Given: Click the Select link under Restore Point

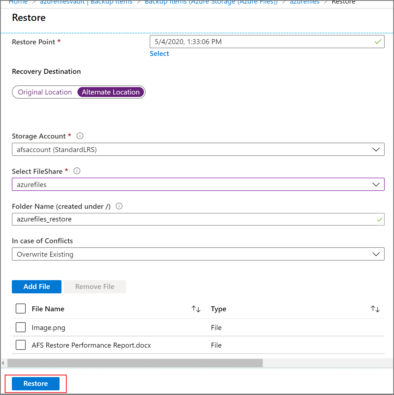Looking at the screenshot, I should coord(159,53).
